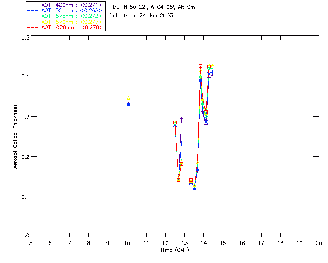Click the y-axis tick label 0.1
Screen dimensions: 328x263
coord(25,197)
